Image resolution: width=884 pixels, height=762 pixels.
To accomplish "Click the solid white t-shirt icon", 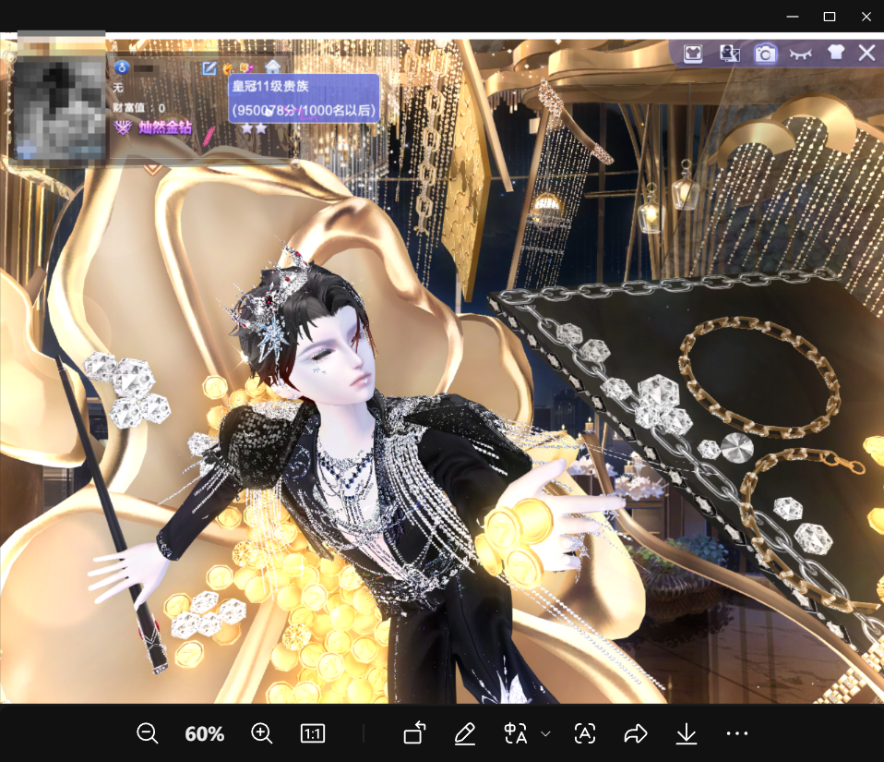I will (x=835, y=54).
